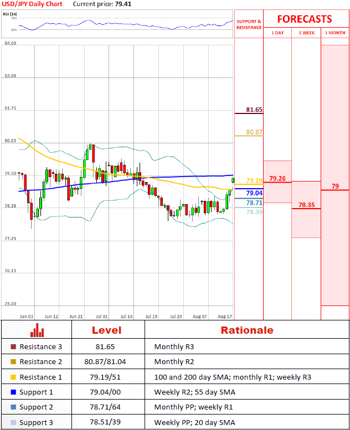Click the red bar chart icon in table header
The width and height of the screenshot is (350, 430).
[x=37, y=330]
